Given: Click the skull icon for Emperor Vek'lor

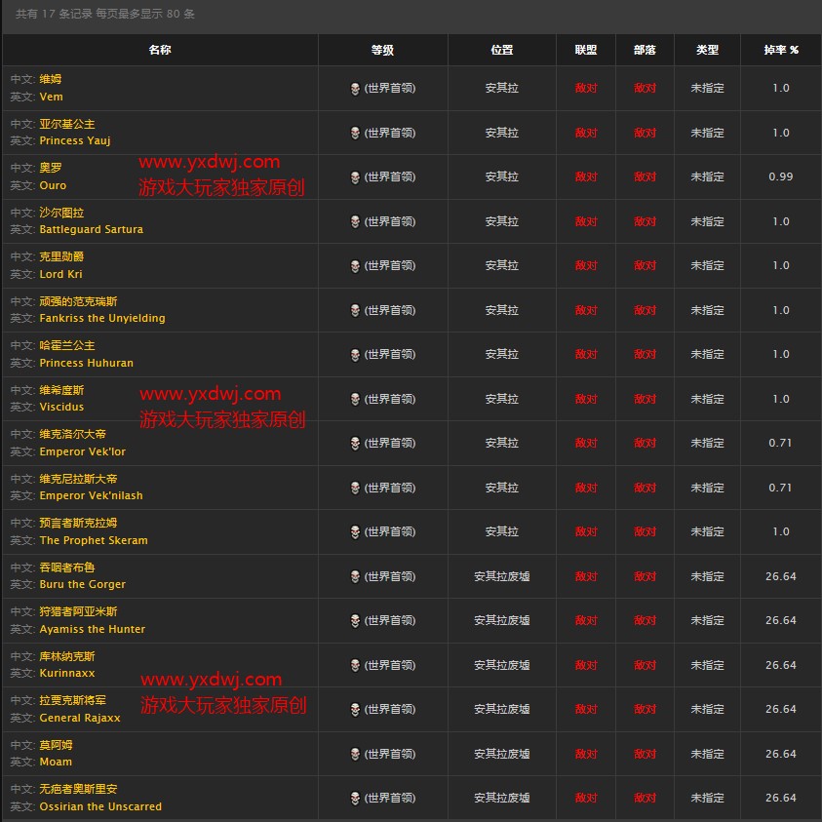Looking at the screenshot, I should tap(355, 444).
